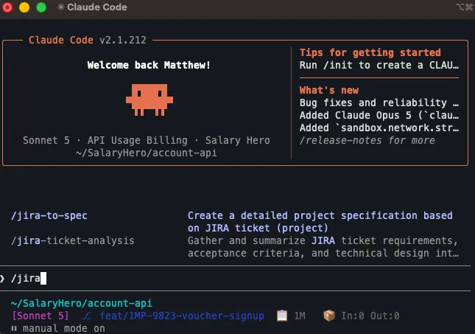Click the clipboard icon beside 1M
This screenshot has width=475, height=334.
click(282, 316)
